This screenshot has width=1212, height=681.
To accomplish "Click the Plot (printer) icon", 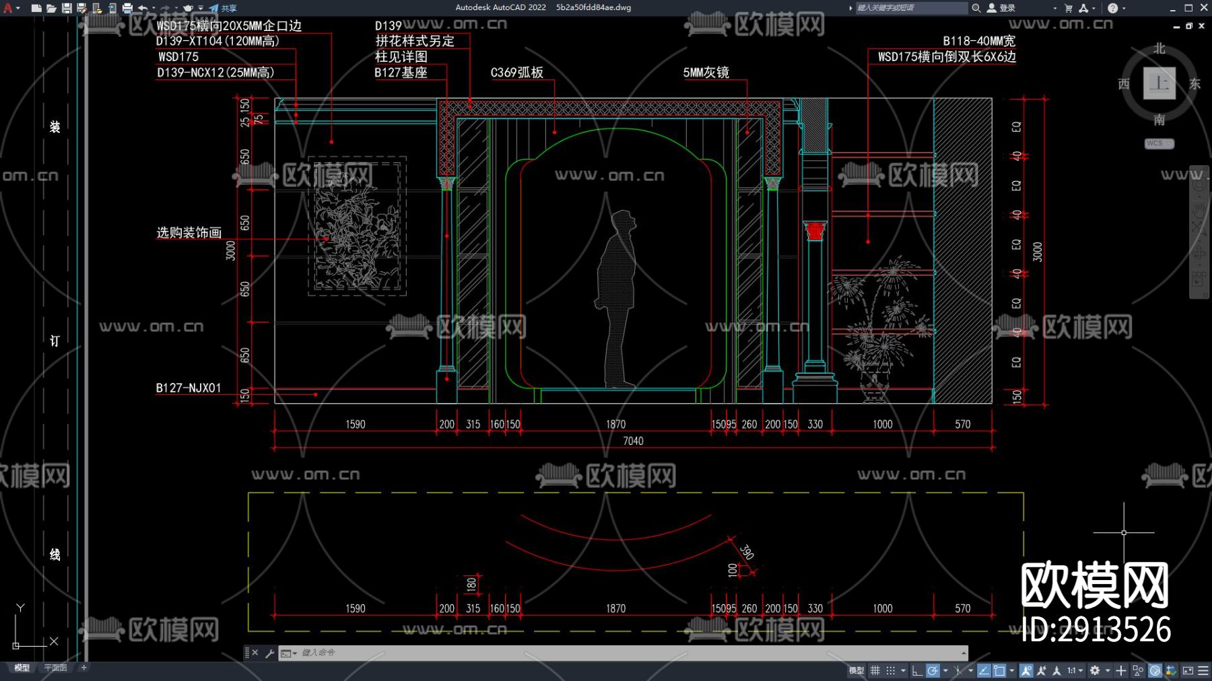I will [128, 7].
